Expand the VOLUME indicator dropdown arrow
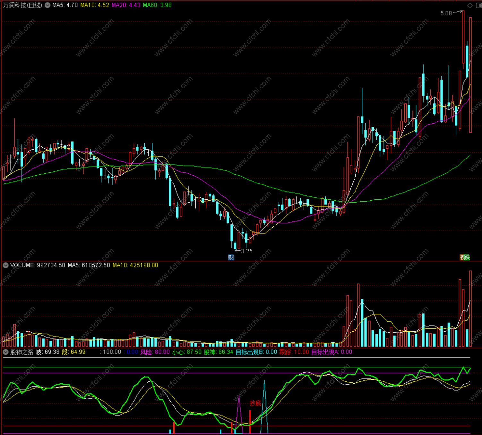Screen dimensions: 482x435 pos(5,265)
